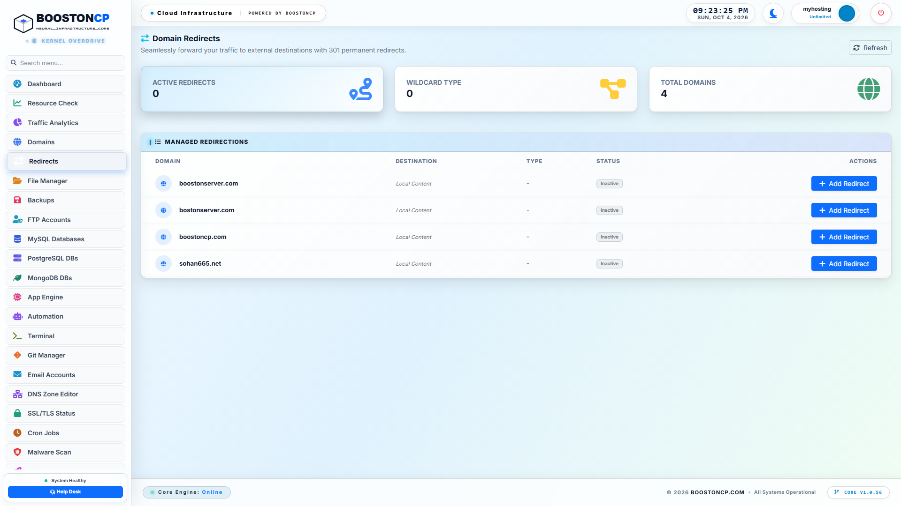Open the Help Desk button

point(65,492)
